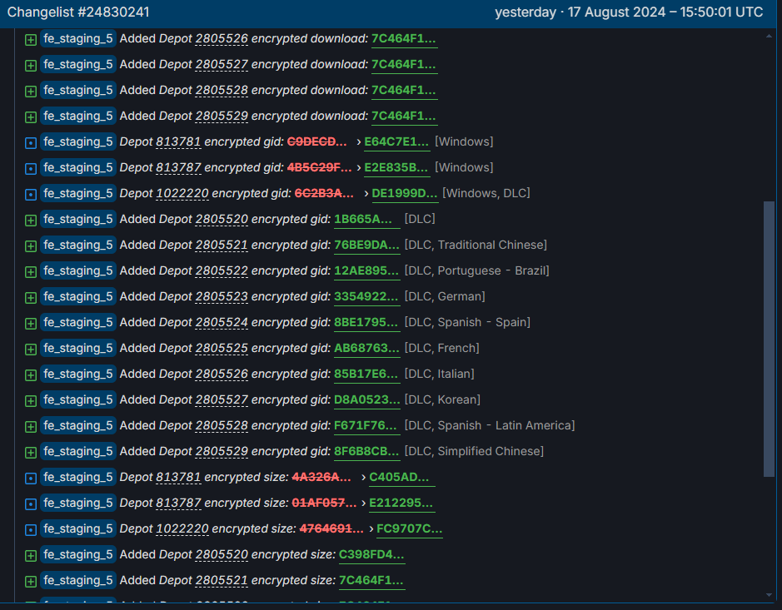Click fe_staging_5 tag on Depot 2805528 Latin America row
The height and width of the screenshot is (610, 782).
78,425
